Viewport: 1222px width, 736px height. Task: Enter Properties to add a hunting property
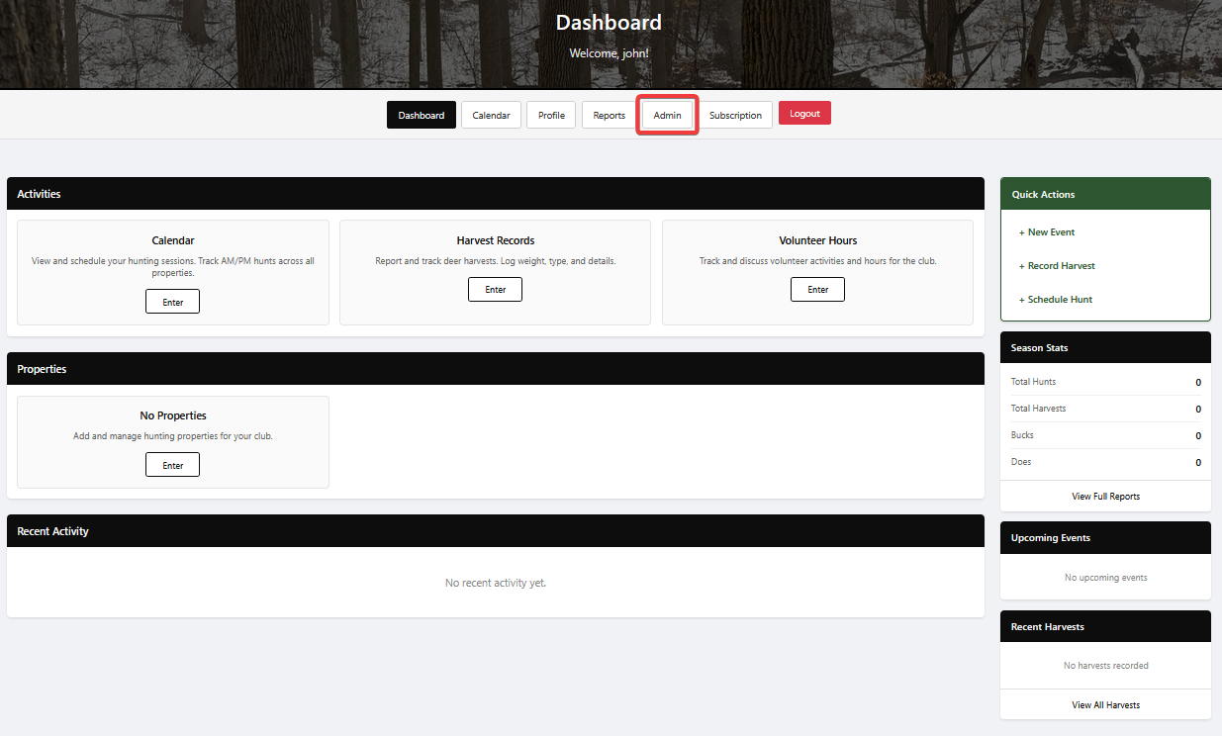(172, 464)
